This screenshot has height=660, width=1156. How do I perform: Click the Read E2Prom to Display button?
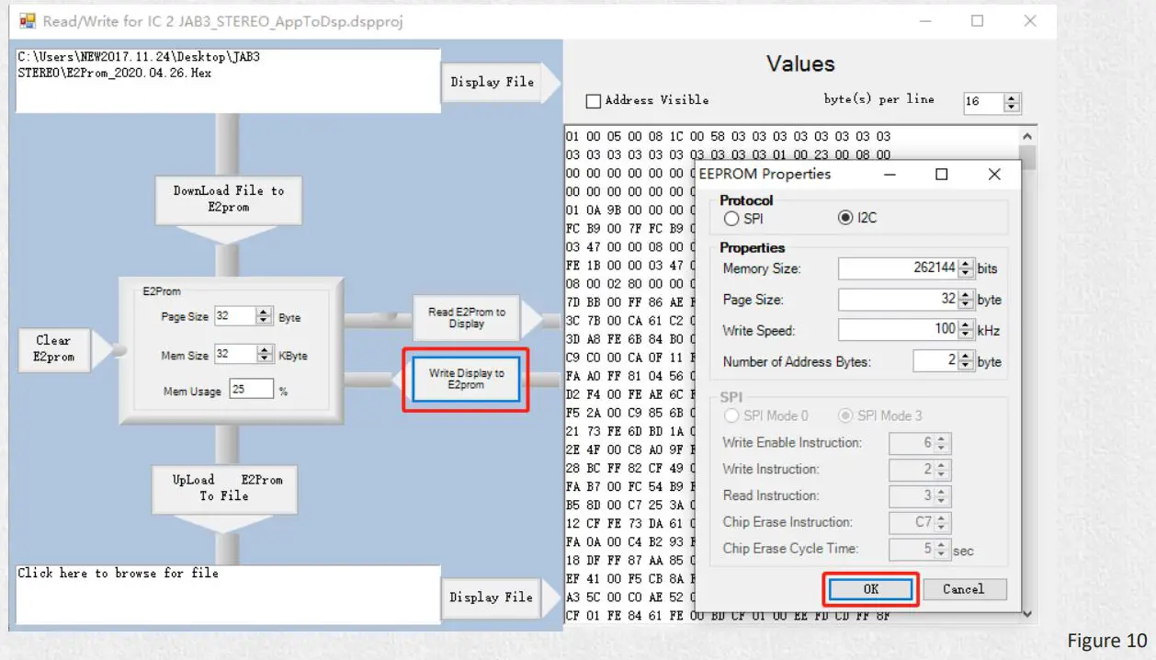pyautogui.click(x=466, y=318)
